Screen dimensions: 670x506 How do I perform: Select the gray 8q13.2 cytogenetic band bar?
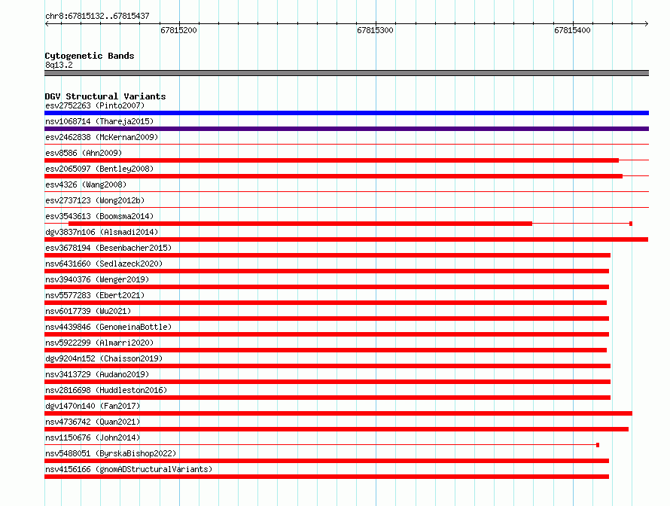346,73
